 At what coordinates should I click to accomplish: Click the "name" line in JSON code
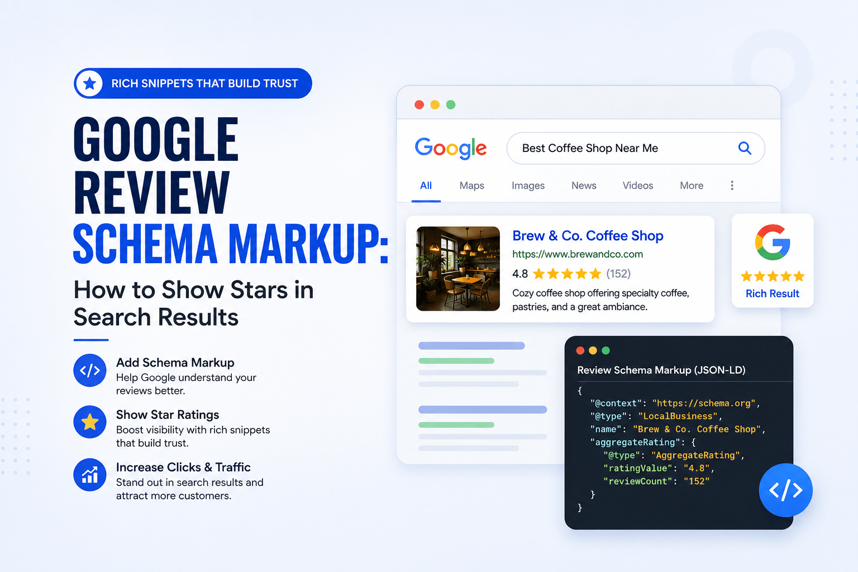pos(678,429)
